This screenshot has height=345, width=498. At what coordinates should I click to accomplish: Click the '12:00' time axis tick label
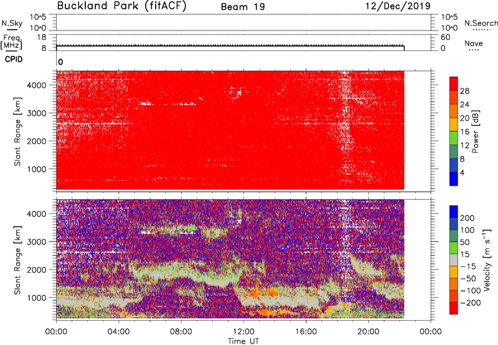243,332
